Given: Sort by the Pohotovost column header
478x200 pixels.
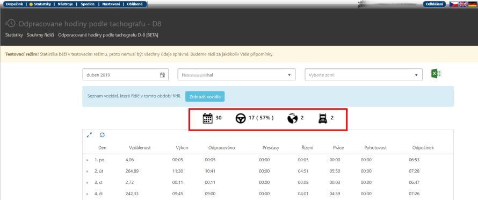Looking at the screenshot, I should [x=375, y=148].
